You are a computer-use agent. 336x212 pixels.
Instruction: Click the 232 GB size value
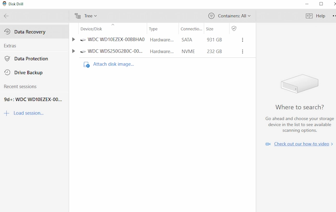pos(215,52)
